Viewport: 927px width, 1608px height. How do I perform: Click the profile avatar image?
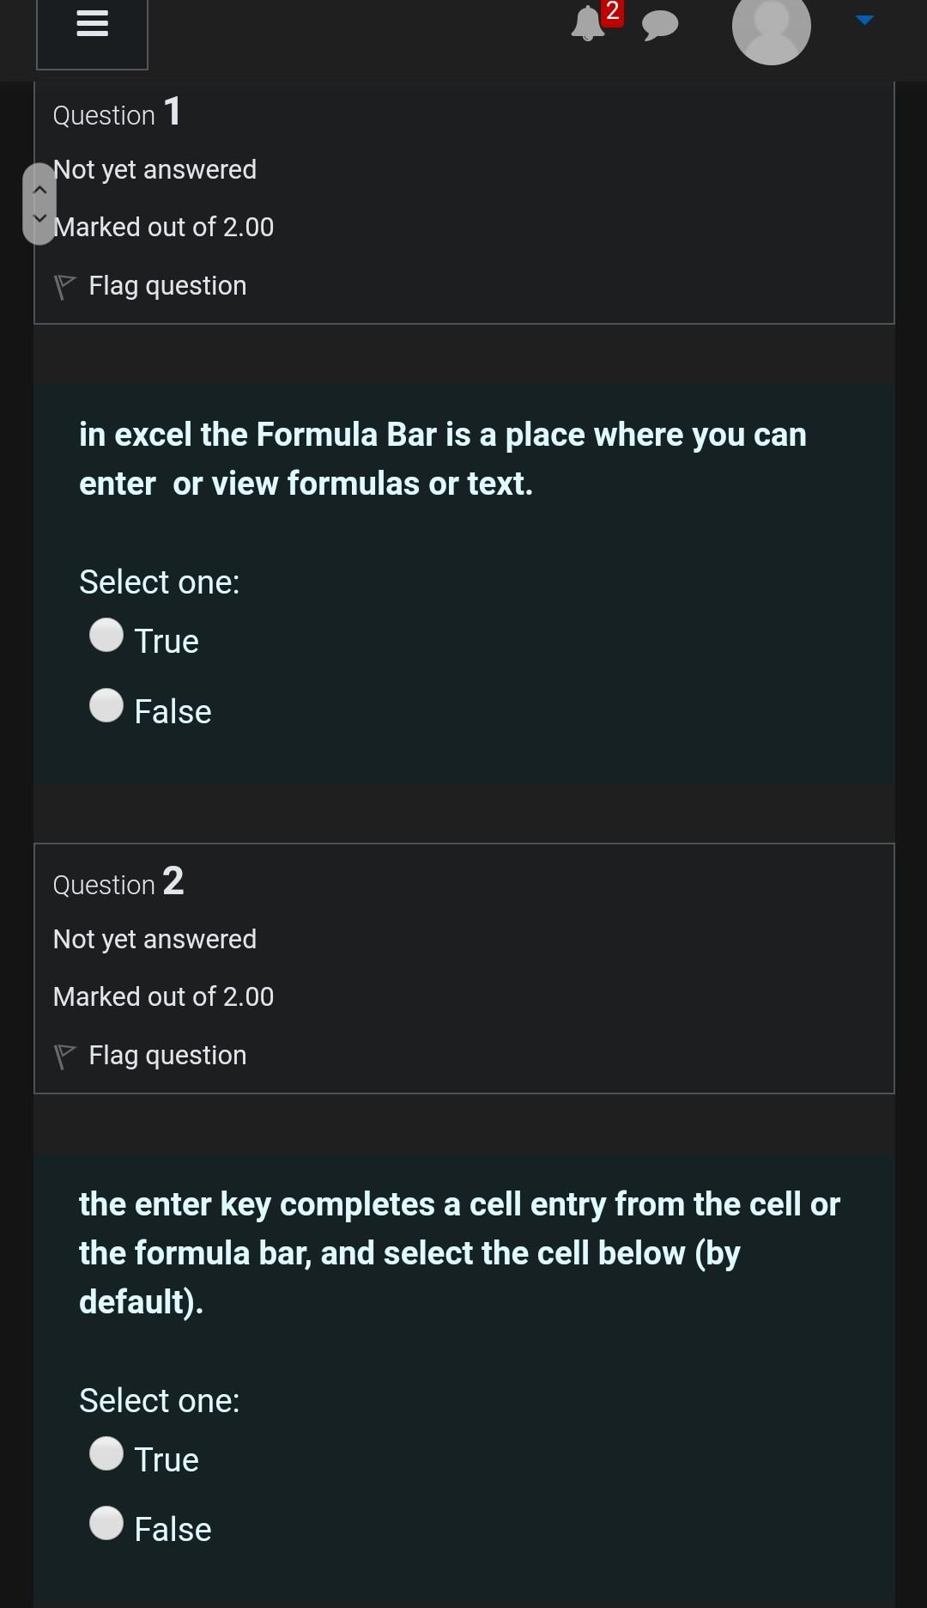pos(772,30)
